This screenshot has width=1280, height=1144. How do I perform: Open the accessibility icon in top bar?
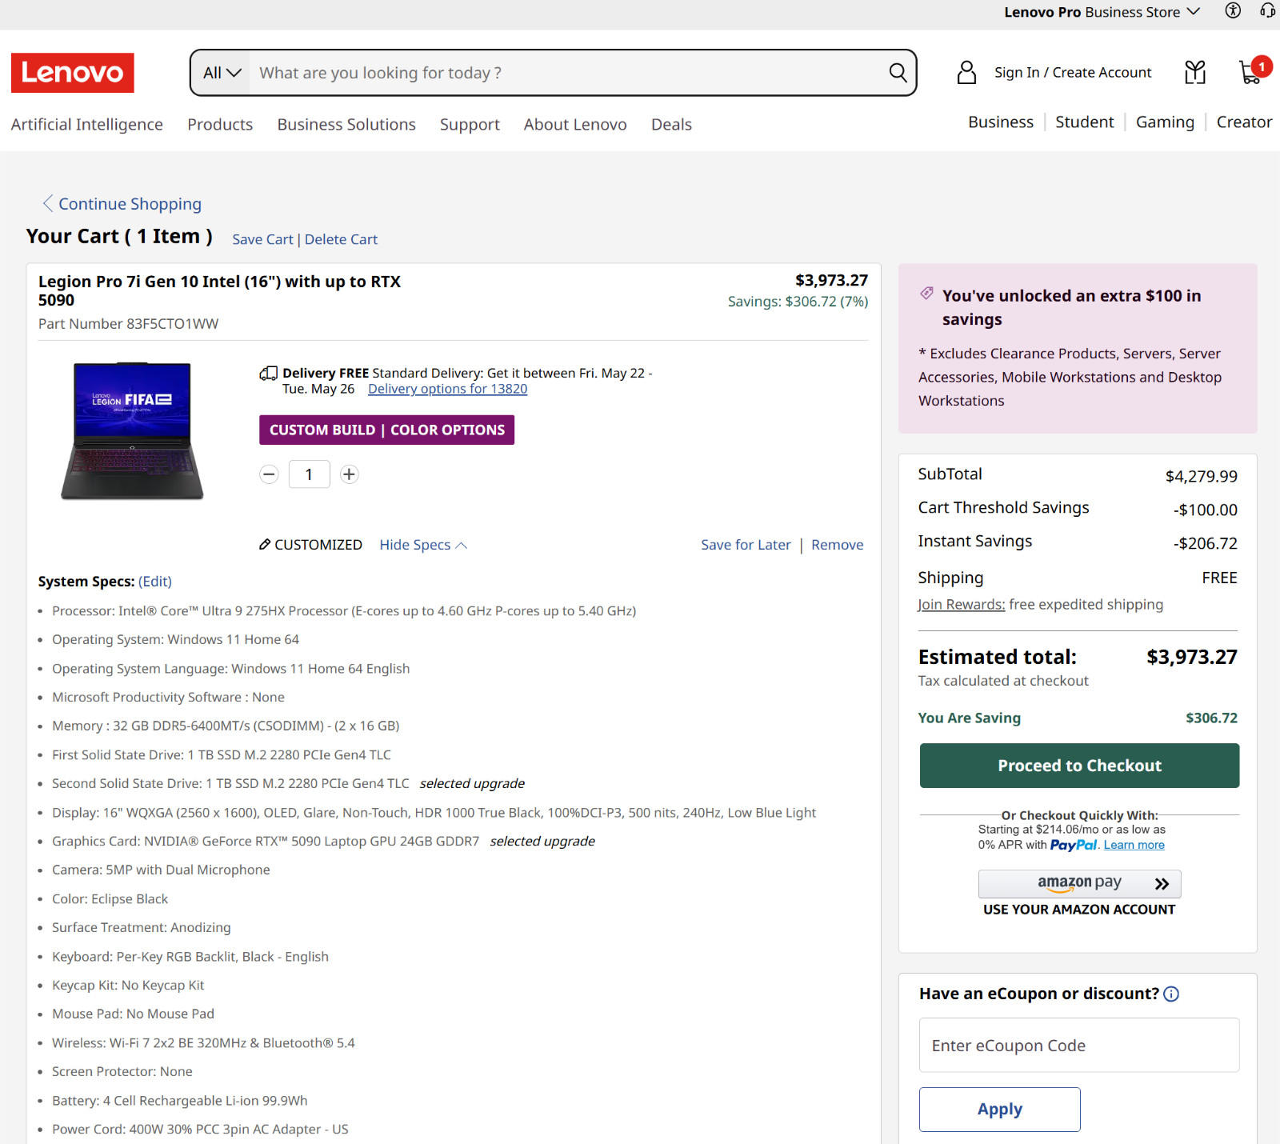pos(1233,11)
